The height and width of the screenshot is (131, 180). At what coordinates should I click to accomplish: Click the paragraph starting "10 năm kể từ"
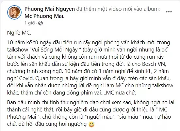[90, 67]
